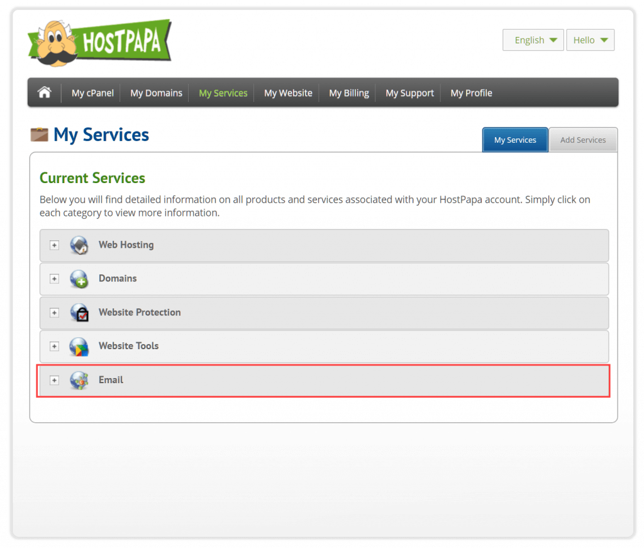The height and width of the screenshot is (548, 644).
Task: Click the Website Tools colored icon
Action: [x=79, y=346]
